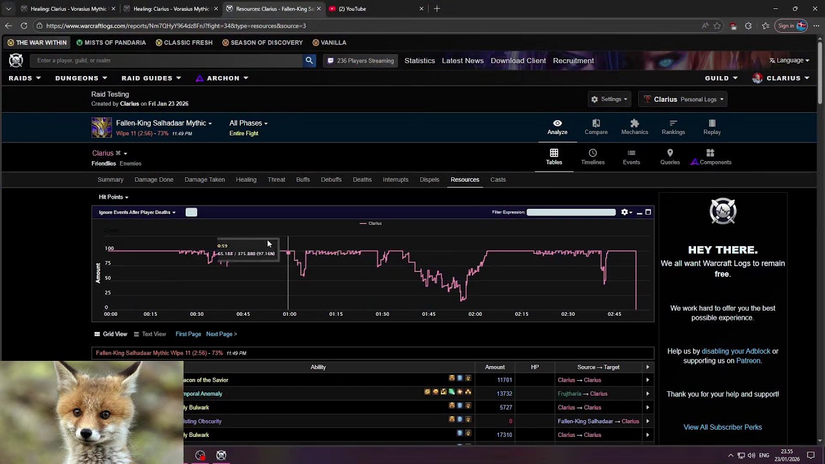Open the Warcraft Logs taskbar icon
Viewport: 825px width, 464px height.
(x=221, y=455)
